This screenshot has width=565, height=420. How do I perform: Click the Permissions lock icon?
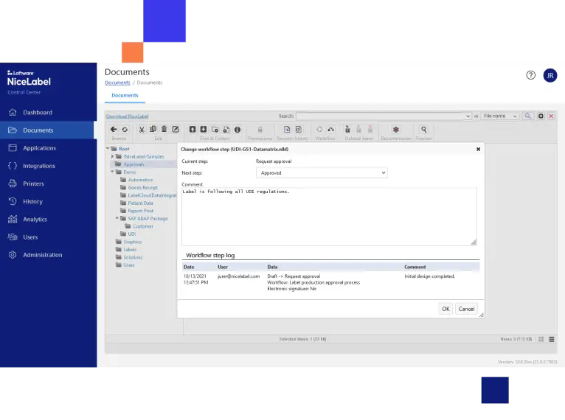click(260, 130)
